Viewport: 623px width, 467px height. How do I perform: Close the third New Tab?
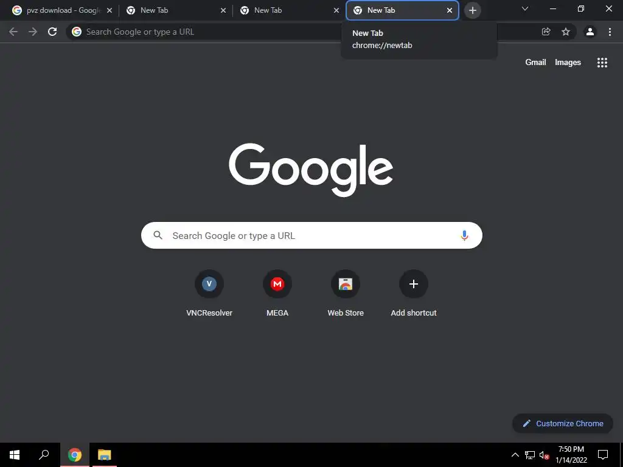click(x=336, y=10)
